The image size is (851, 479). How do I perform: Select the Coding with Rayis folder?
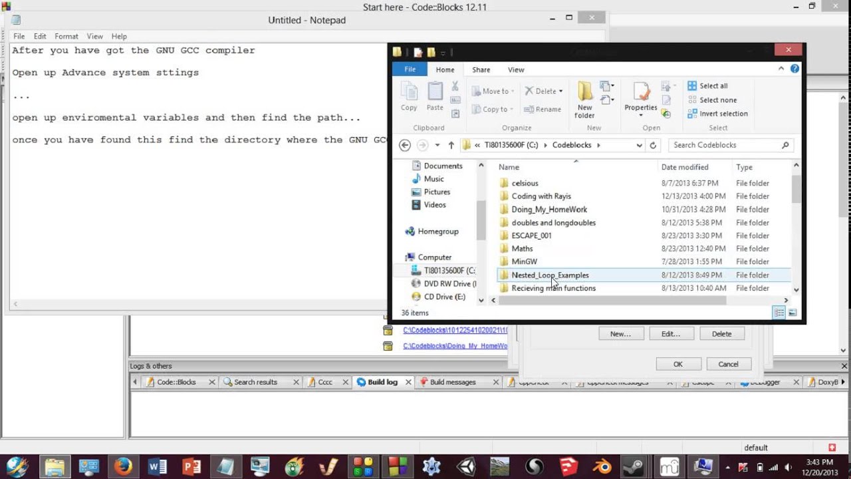click(541, 196)
